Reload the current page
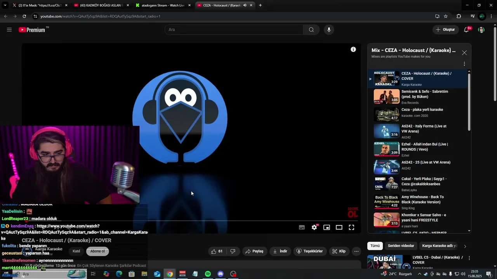Viewport: 497px width, 279px height. 24,16
